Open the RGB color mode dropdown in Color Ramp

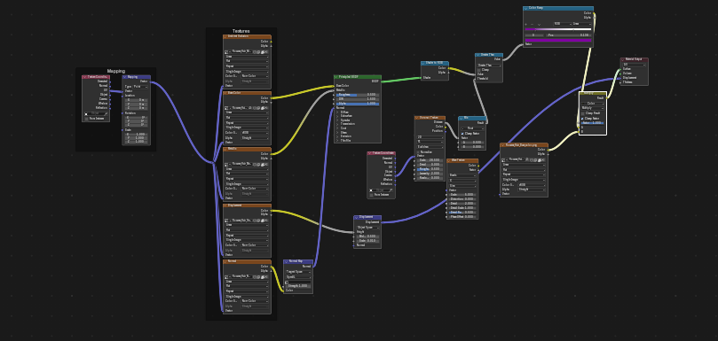(563, 24)
